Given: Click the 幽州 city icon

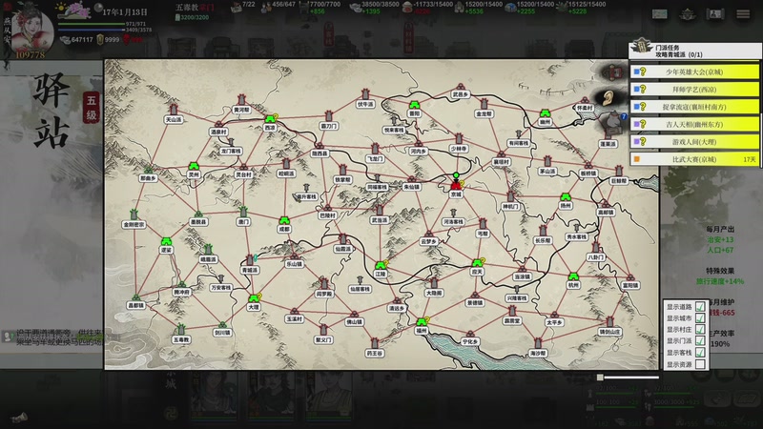Looking at the screenshot, I should pos(545,113).
